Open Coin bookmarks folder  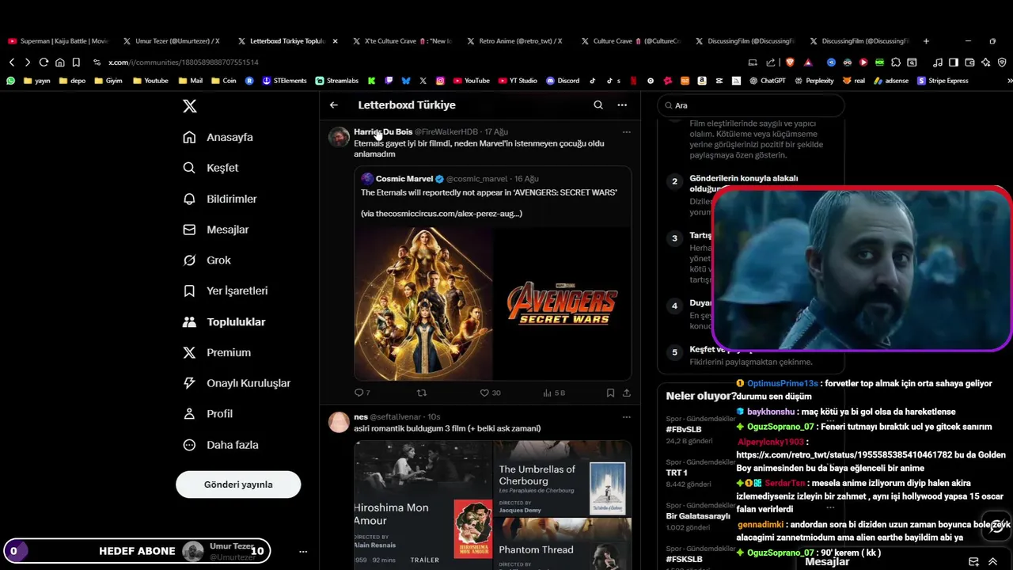223,81
